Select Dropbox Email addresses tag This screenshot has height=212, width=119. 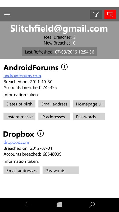21,170
